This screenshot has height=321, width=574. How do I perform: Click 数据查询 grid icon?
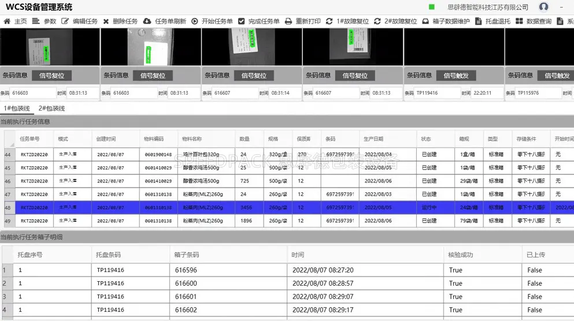519,21
